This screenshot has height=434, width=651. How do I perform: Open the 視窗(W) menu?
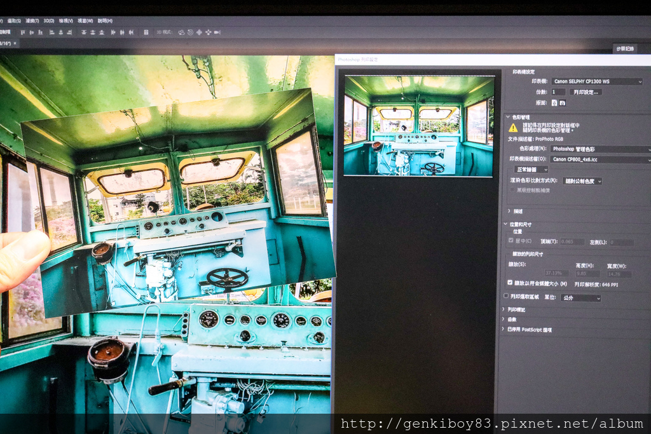tap(85, 20)
